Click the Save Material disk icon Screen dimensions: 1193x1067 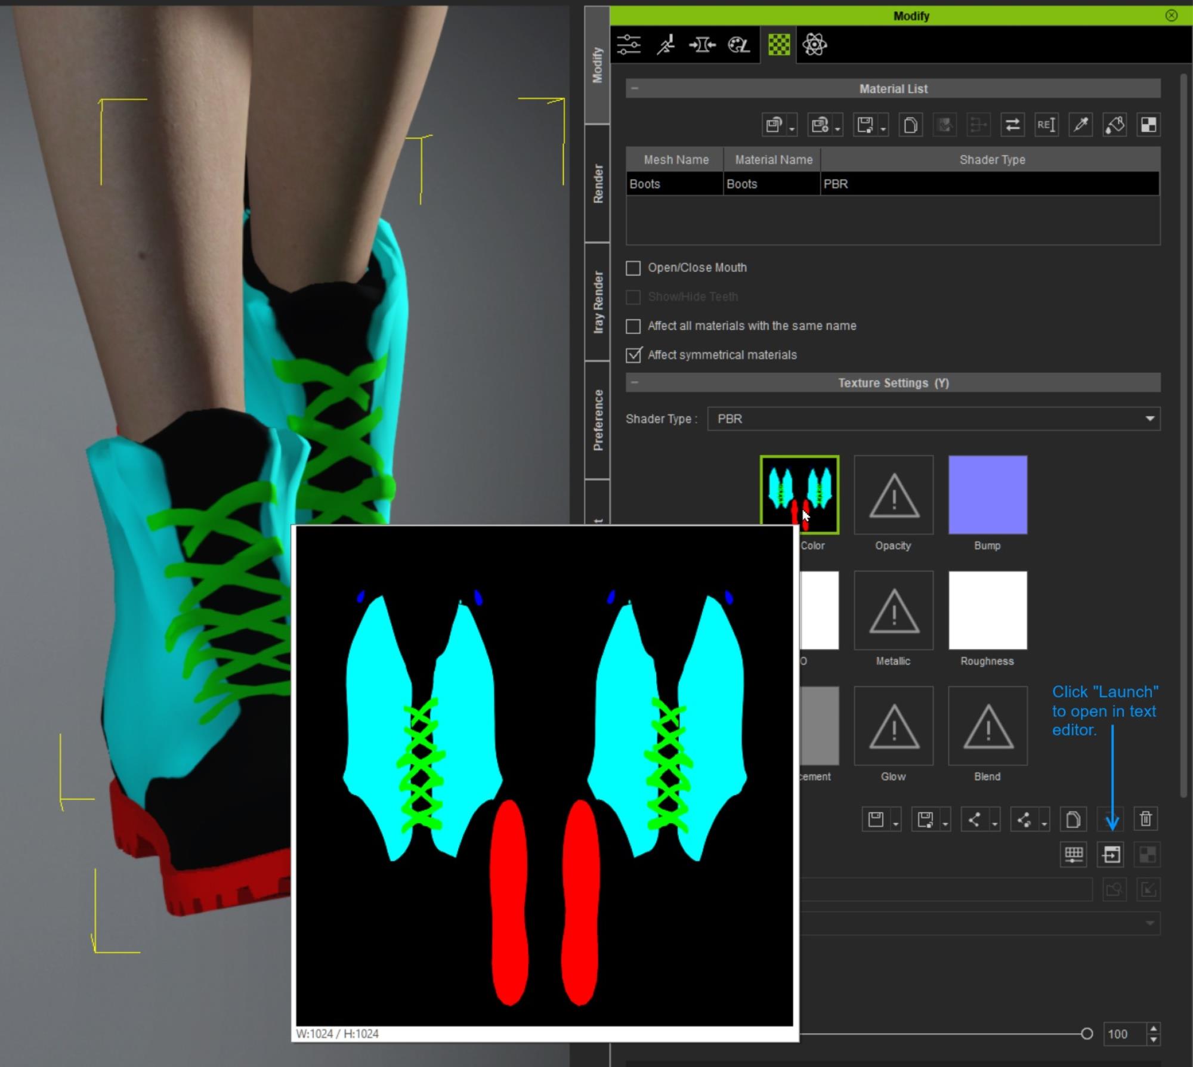point(866,125)
